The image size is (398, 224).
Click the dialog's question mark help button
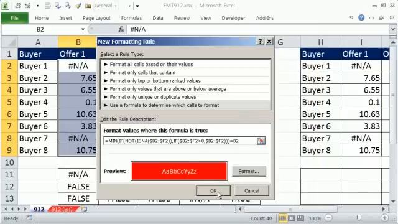click(x=260, y=42)
